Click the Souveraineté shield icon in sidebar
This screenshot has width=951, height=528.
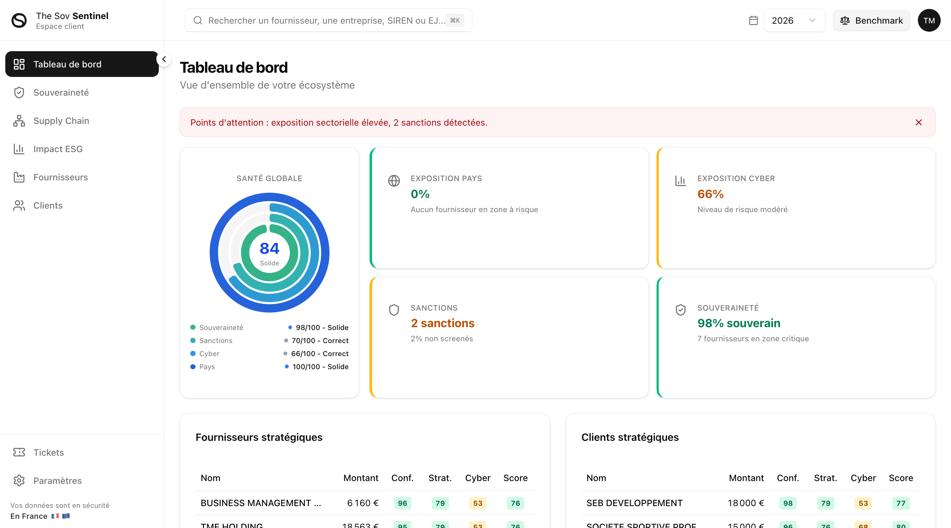tap(19, 92)
